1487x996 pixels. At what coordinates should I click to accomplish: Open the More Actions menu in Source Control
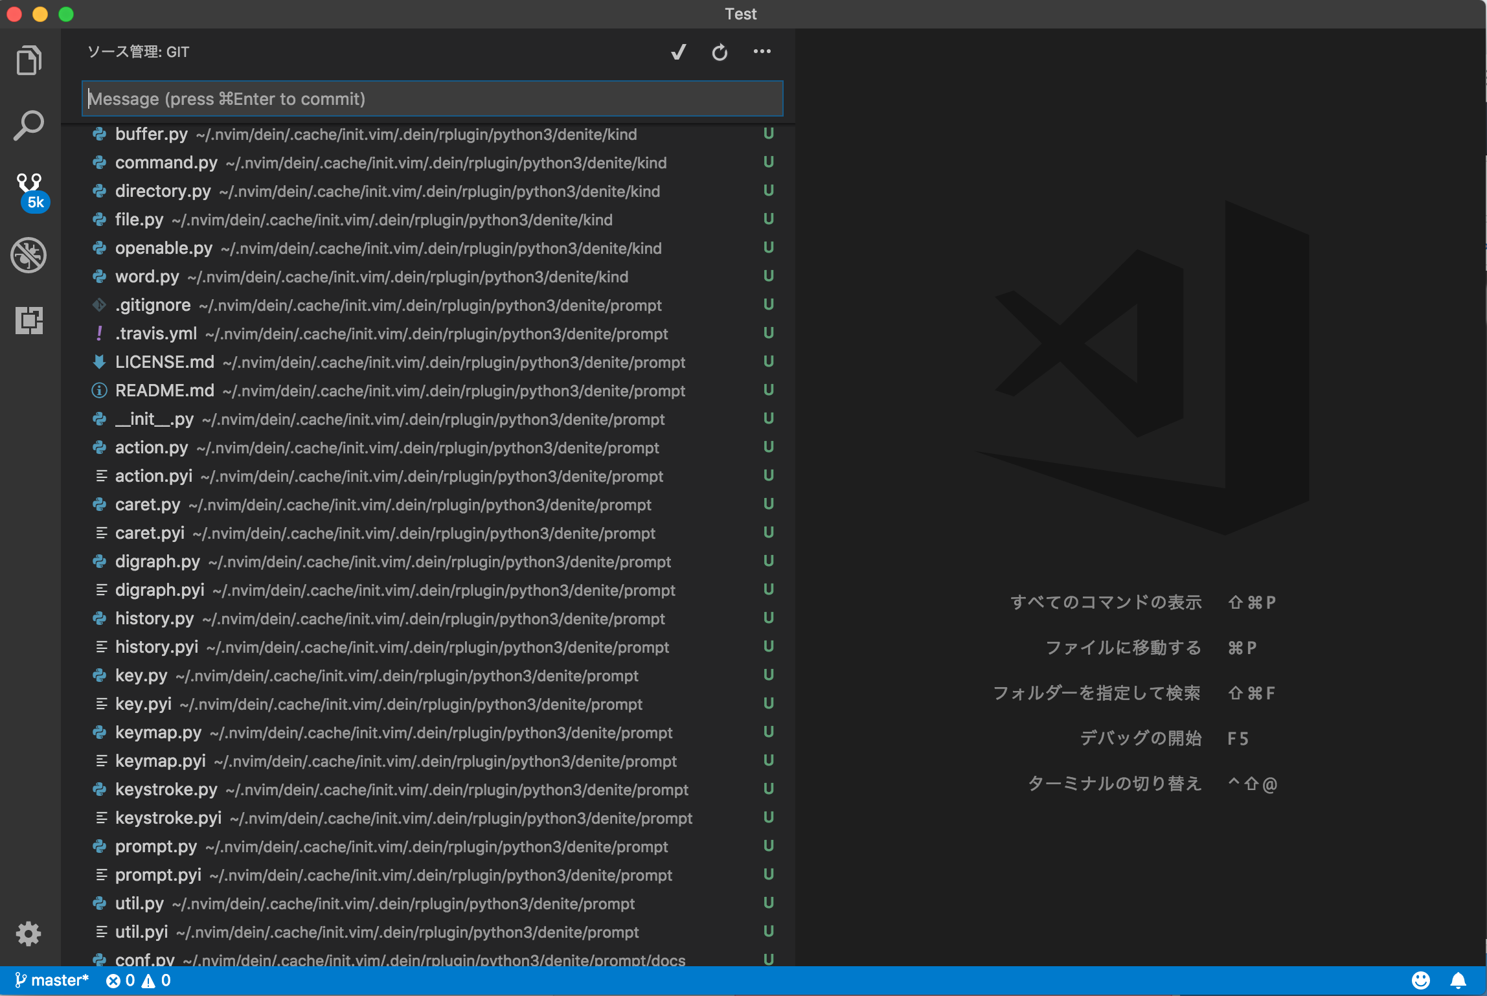pos(762,52)
